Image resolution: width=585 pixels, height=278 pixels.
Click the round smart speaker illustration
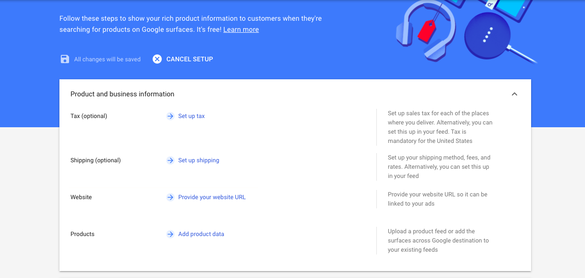pos(487,35)
